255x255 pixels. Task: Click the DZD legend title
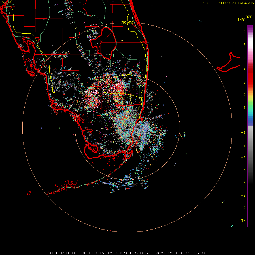[249, 17]
